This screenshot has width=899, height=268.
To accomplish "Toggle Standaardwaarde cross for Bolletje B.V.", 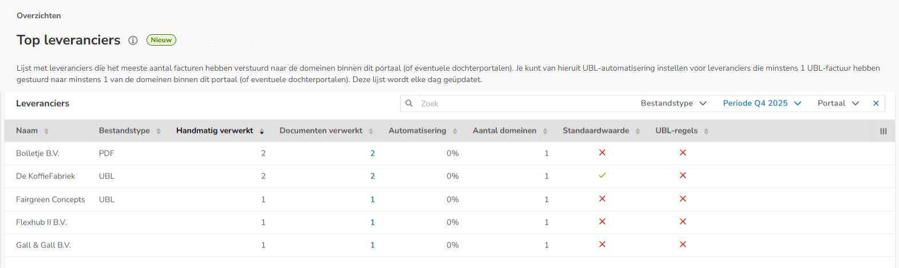I will pyautogui.click(x=602, y=153).
